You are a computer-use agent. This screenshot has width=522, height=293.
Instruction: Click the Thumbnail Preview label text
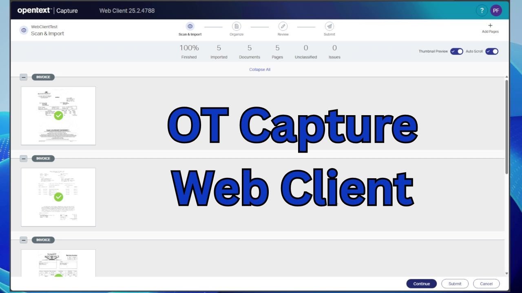(433, 52)
